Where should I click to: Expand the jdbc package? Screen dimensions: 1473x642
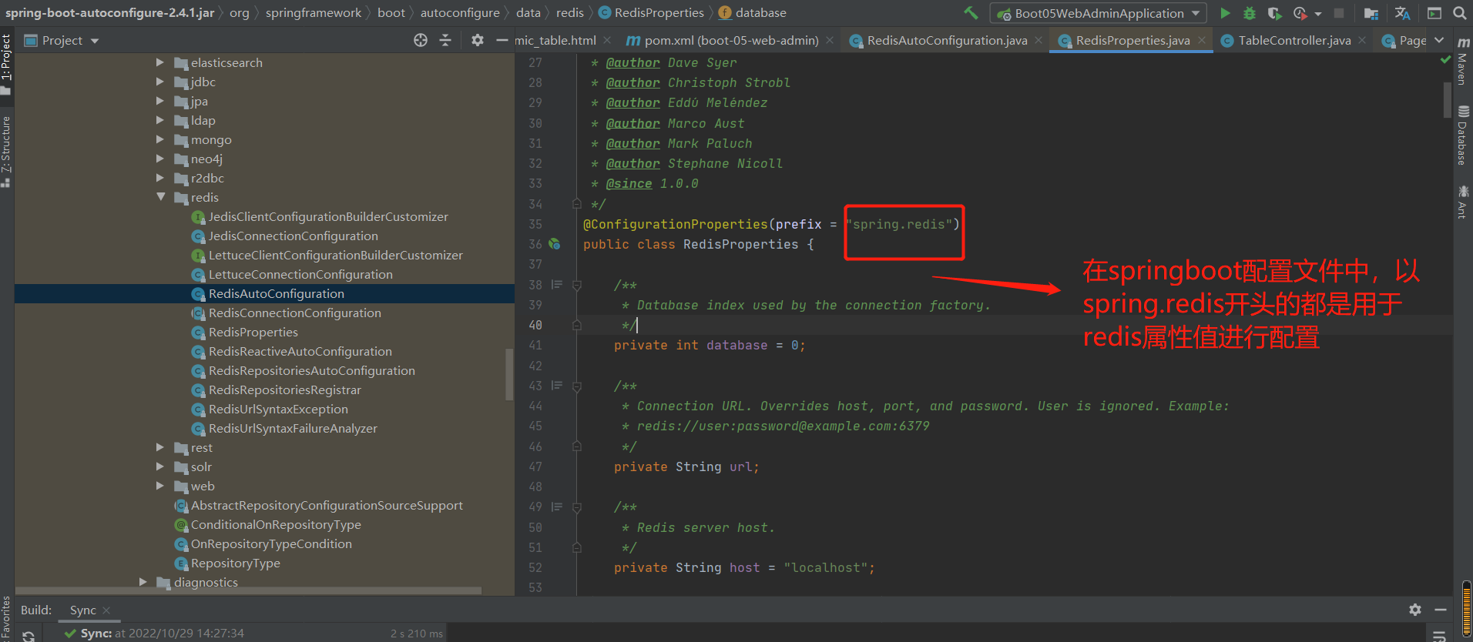(x=160, y=82)
